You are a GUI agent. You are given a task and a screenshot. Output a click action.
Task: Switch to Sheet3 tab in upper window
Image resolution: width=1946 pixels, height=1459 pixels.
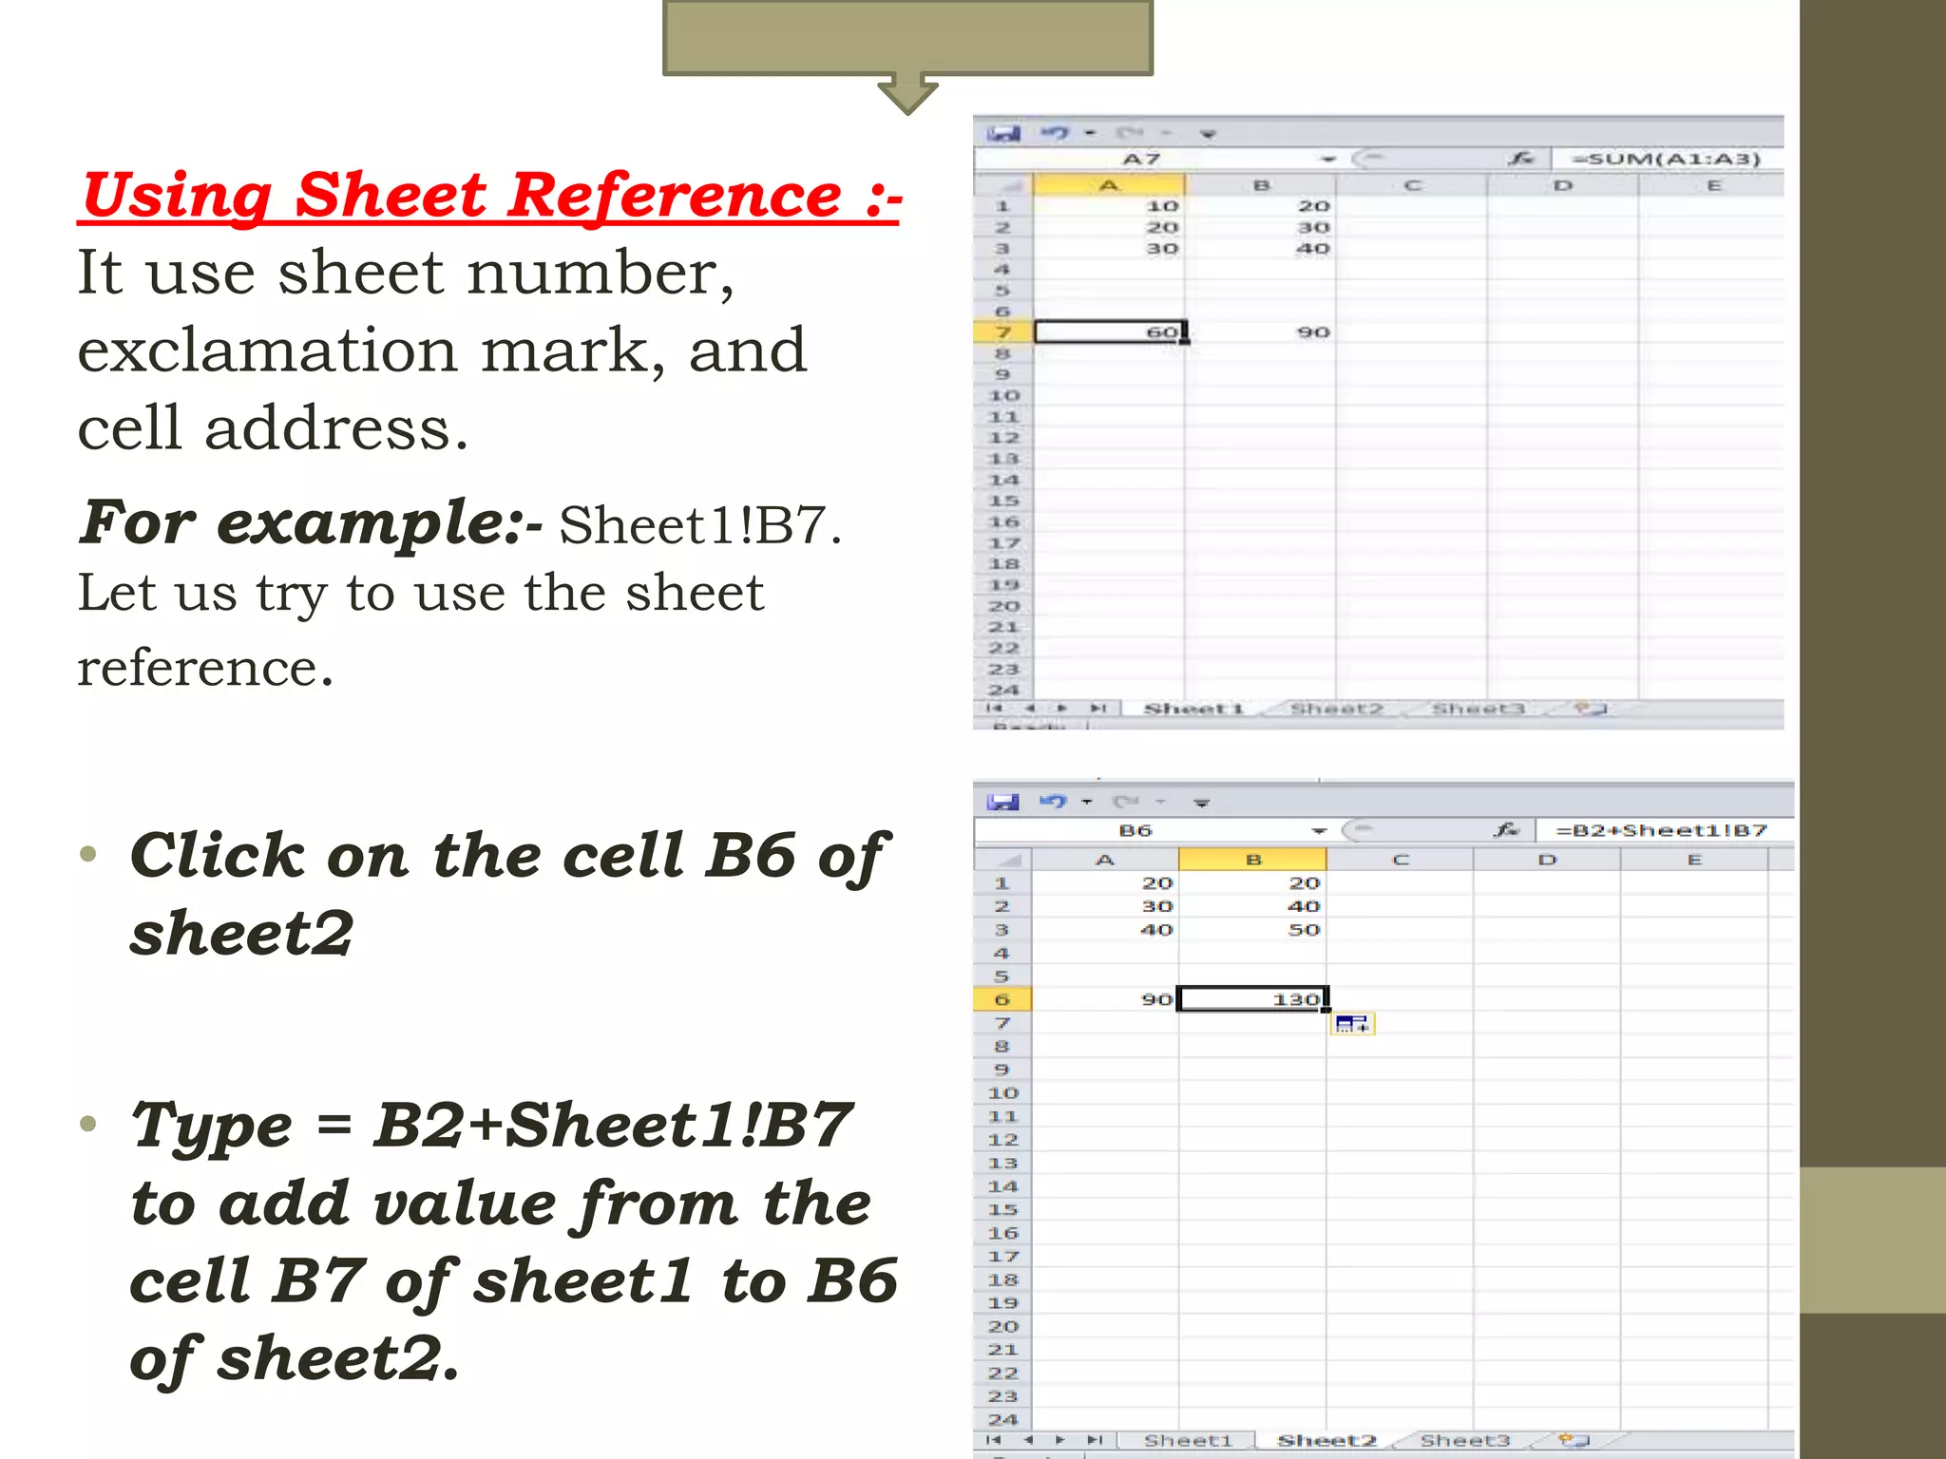(x=1478, y=709)
